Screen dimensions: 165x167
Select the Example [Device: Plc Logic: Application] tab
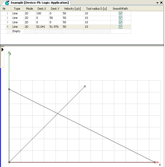[40, 3]
